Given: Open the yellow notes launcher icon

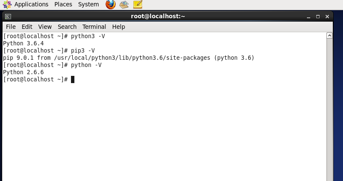Looking at the screenshot, I should (137, 5).
